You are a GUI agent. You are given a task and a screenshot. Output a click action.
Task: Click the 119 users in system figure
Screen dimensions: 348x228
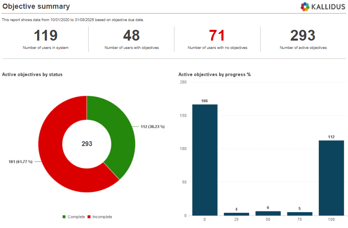(x=45, y=36)
